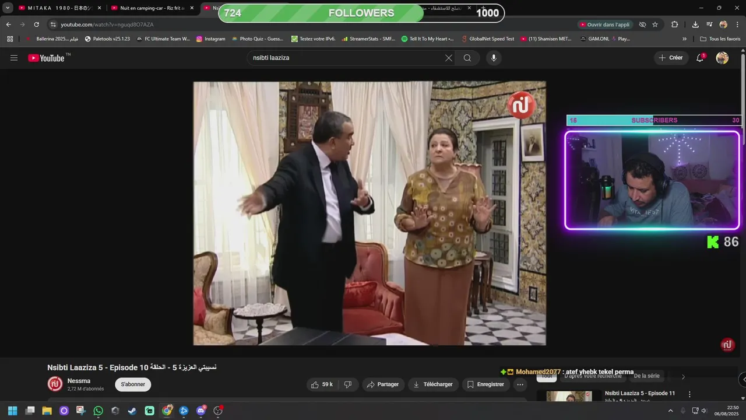The width and height of the screenshot is (746, 420).
Task: Open the GlobalNet Speed Test bookmark
Action: [487, 38]
